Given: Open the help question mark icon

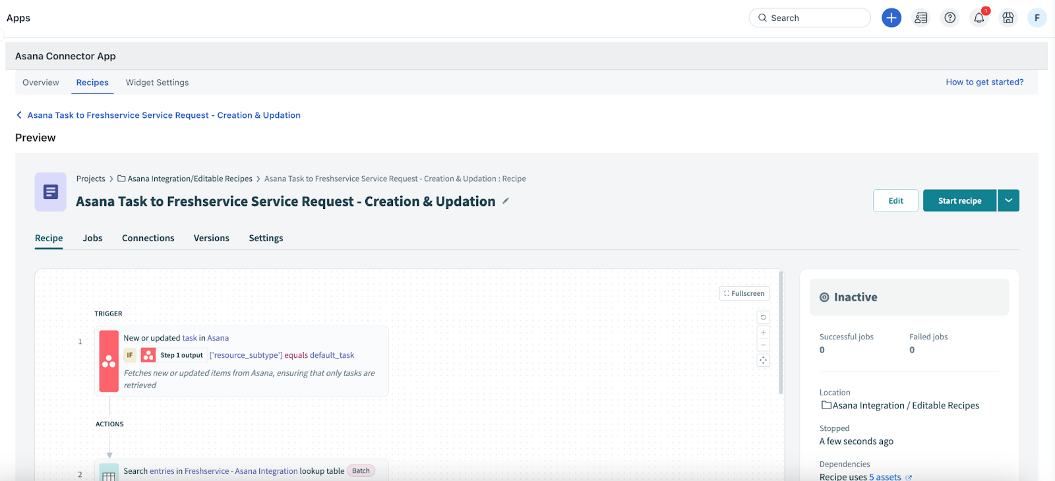Looking at the screenshot, I should point(950,18).
